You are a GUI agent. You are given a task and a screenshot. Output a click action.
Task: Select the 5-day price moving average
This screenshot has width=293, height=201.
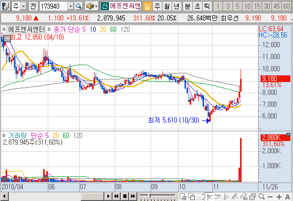[x=84, y=29]
